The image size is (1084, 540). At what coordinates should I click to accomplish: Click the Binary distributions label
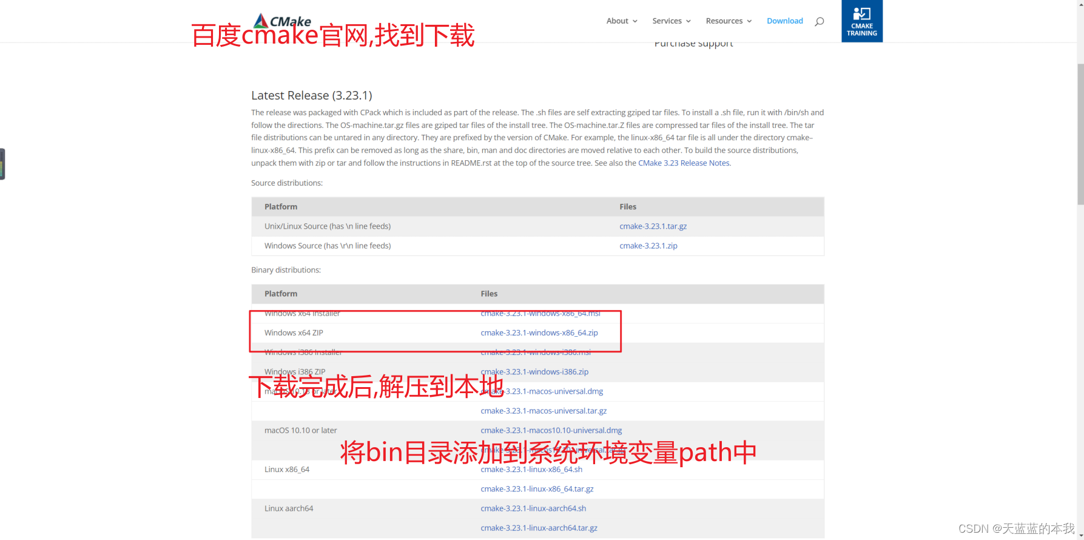pos(286,270)
